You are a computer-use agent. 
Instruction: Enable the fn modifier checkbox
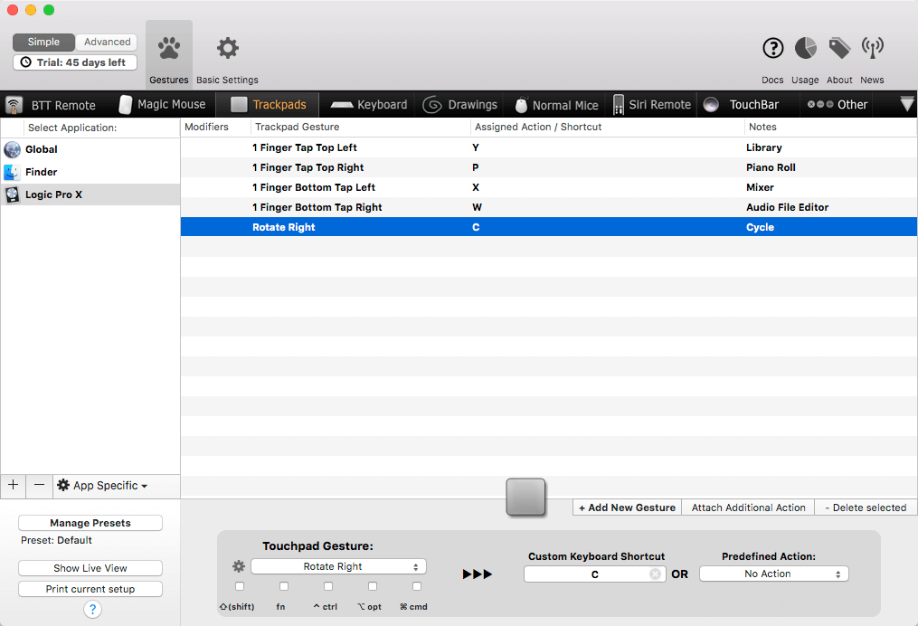coord(284,586)
